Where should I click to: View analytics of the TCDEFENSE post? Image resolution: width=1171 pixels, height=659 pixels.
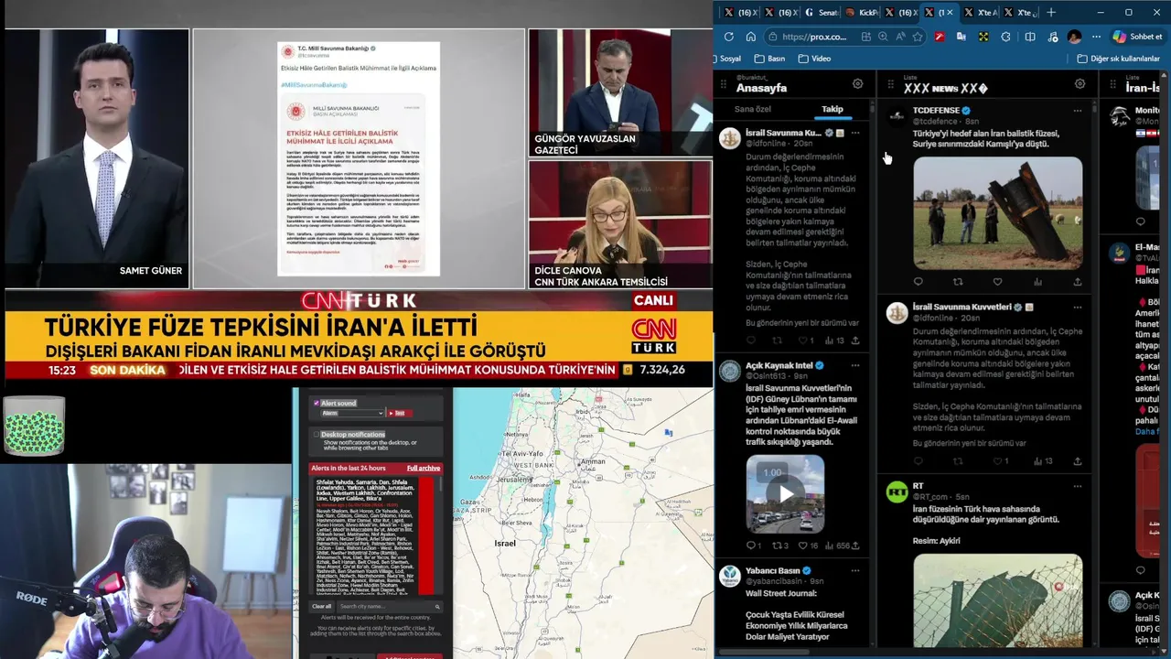click(x=1037, y=282)
